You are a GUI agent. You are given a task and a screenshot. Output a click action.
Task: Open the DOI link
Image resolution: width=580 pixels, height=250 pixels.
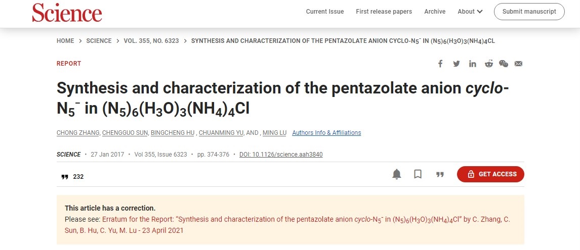(x=281, y=155)
